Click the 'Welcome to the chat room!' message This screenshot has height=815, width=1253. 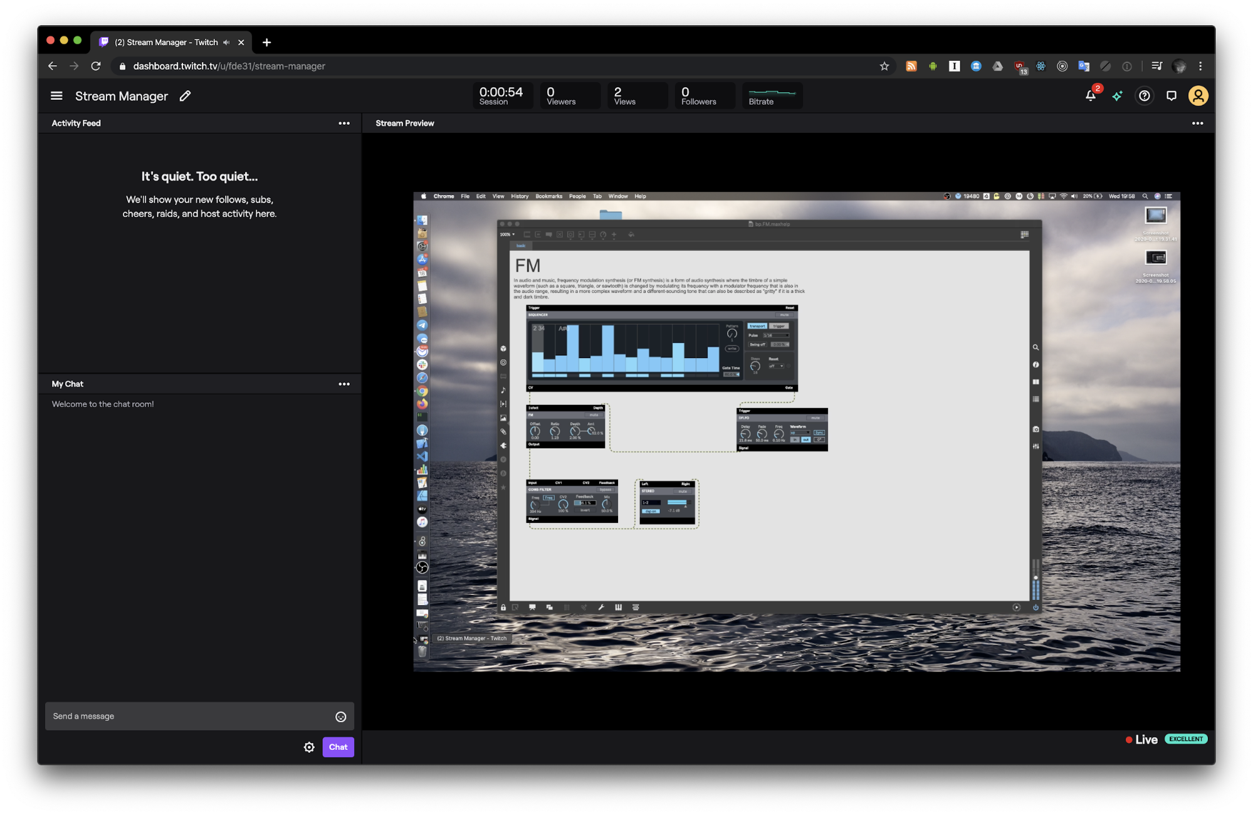coord(103,404)
